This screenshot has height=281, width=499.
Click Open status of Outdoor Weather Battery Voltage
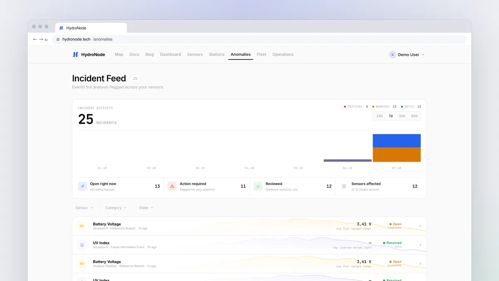click(395, 261)
